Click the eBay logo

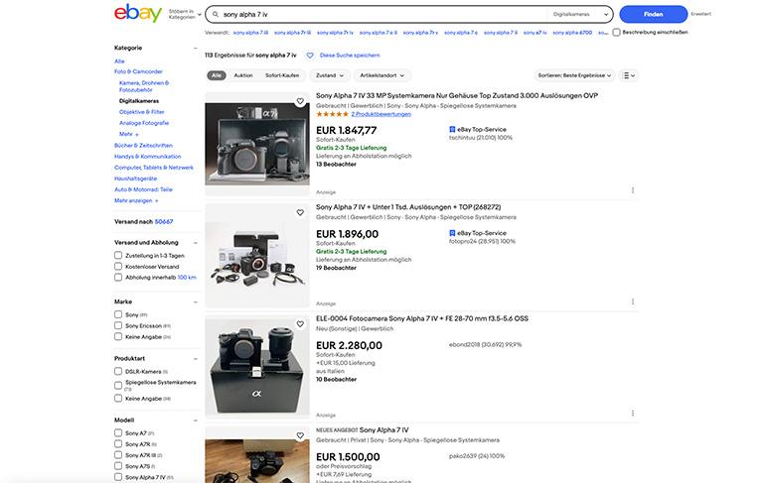[137, 13]
